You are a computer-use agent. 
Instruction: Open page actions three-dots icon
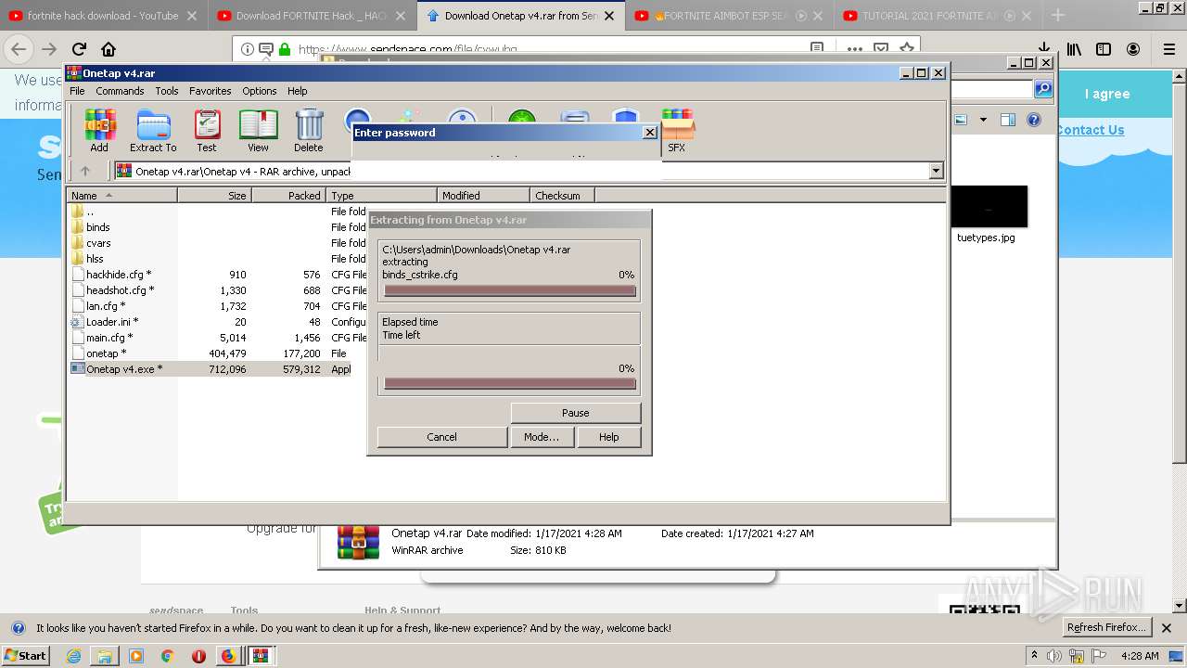pos(854,49)
